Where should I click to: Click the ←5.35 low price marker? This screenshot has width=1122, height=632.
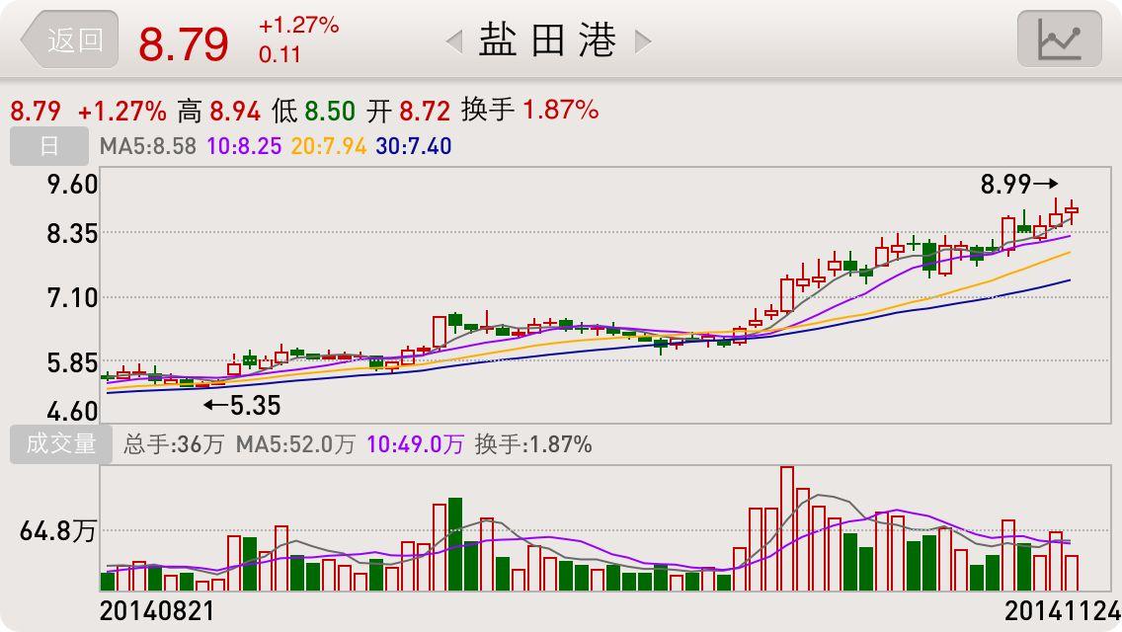(x=240, y=405)
